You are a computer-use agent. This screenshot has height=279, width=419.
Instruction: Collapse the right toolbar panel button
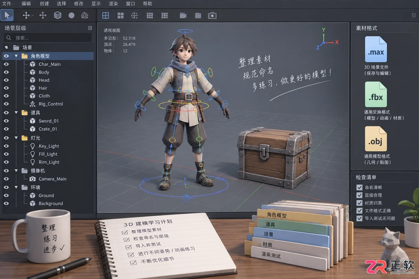click(413, 15)
